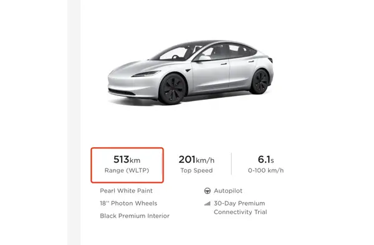Click the 513km range value
Screen dimensions: 374x245
pos(127,160)
